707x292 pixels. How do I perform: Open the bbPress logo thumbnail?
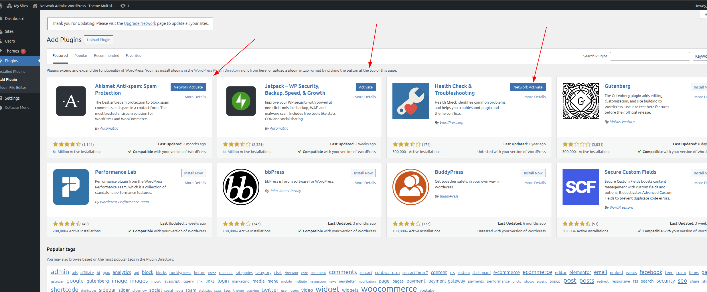point(241,187)
